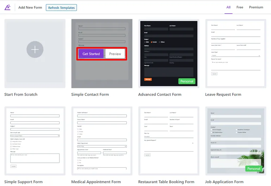The image size is (271, 186).
Task: Switch to the All tab
Action: [228, 7]
